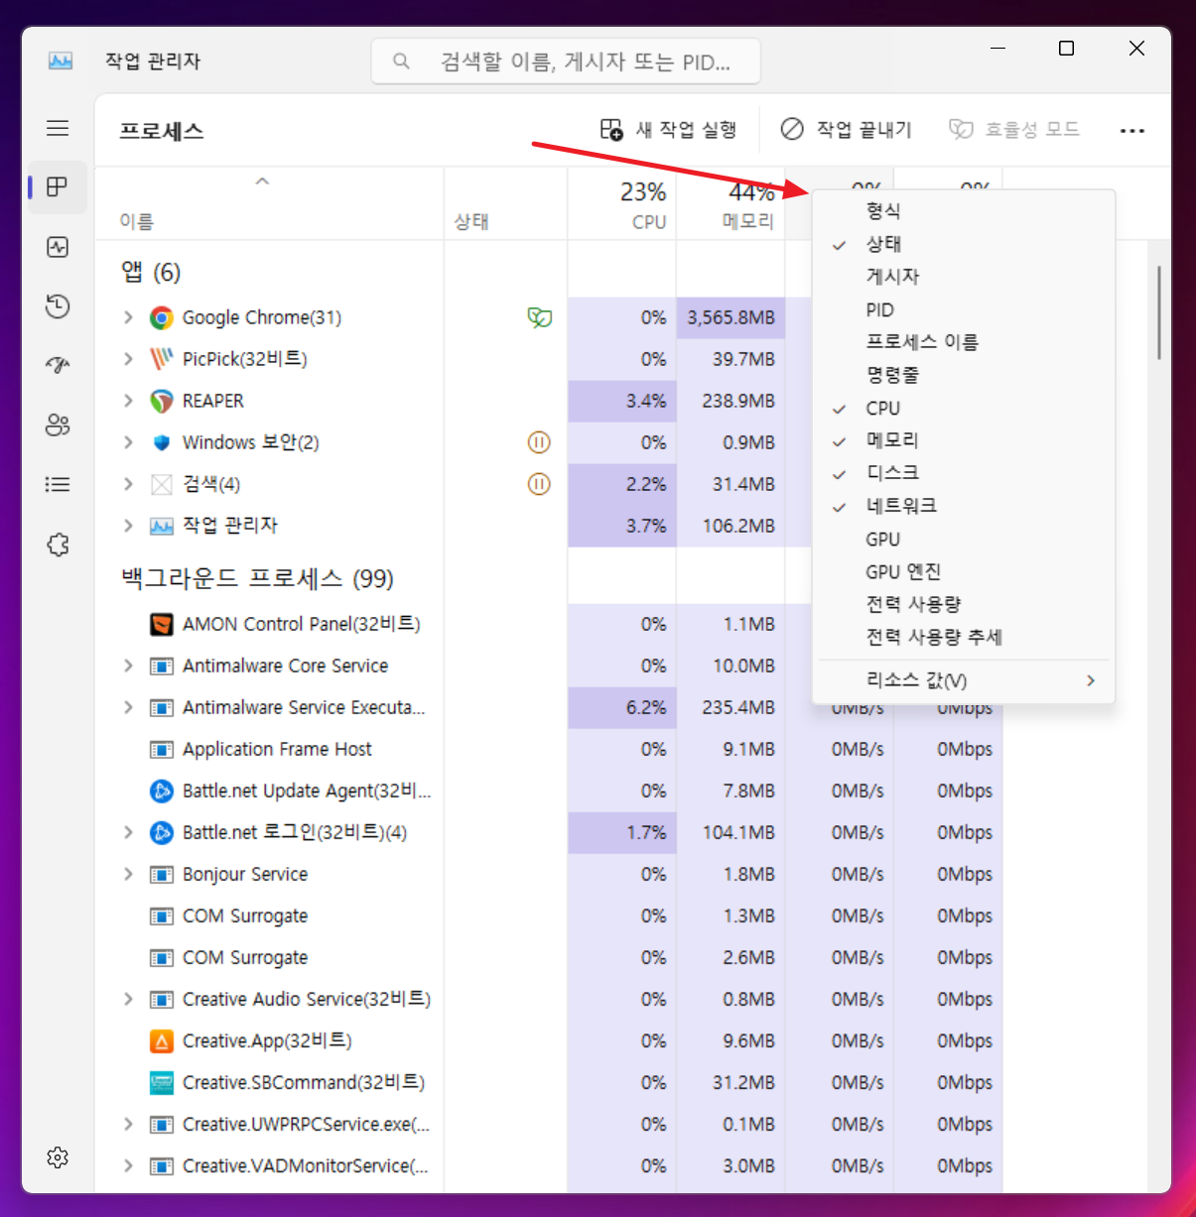
Task: Click the Windows 보안 shield icon
Action: pos(161,442)
